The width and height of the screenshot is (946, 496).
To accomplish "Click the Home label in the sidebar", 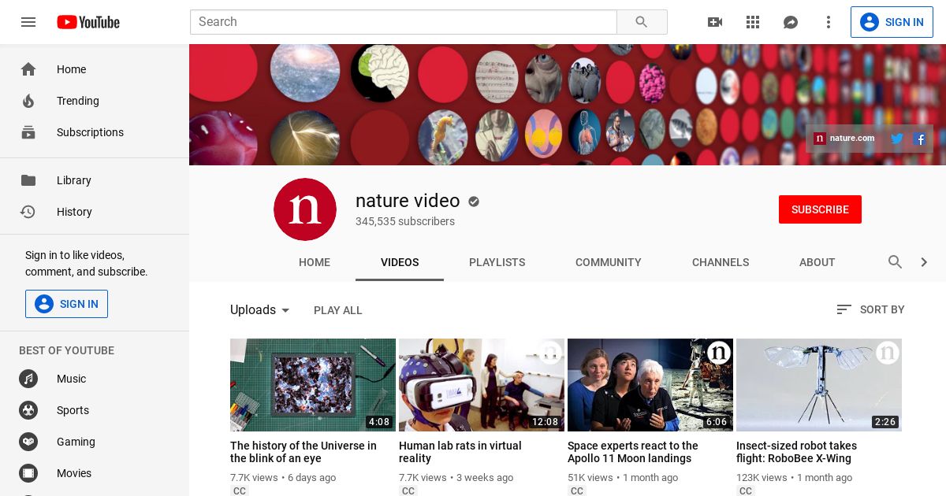I will point(71,69).
